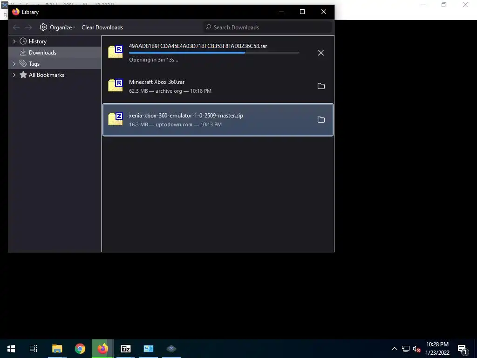477x358 pixels.
Task: Open the clock showing 10:28 PM
Action: click(x=437, y=349)
